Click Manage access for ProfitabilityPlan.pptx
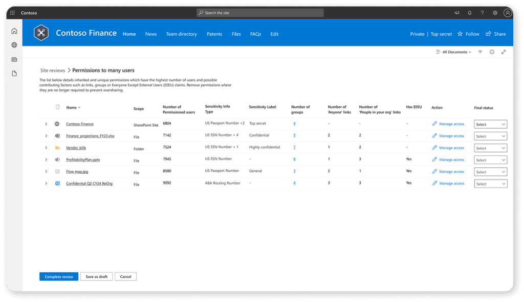Viewport: 524px width, 302px height. point(451,160)
